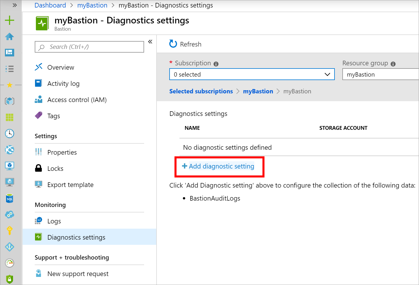Image resolution: width=419 pixels, height=285 pixels.
Task: Click the STORAGE ACCOUNT column header
Action: point(343,128)
